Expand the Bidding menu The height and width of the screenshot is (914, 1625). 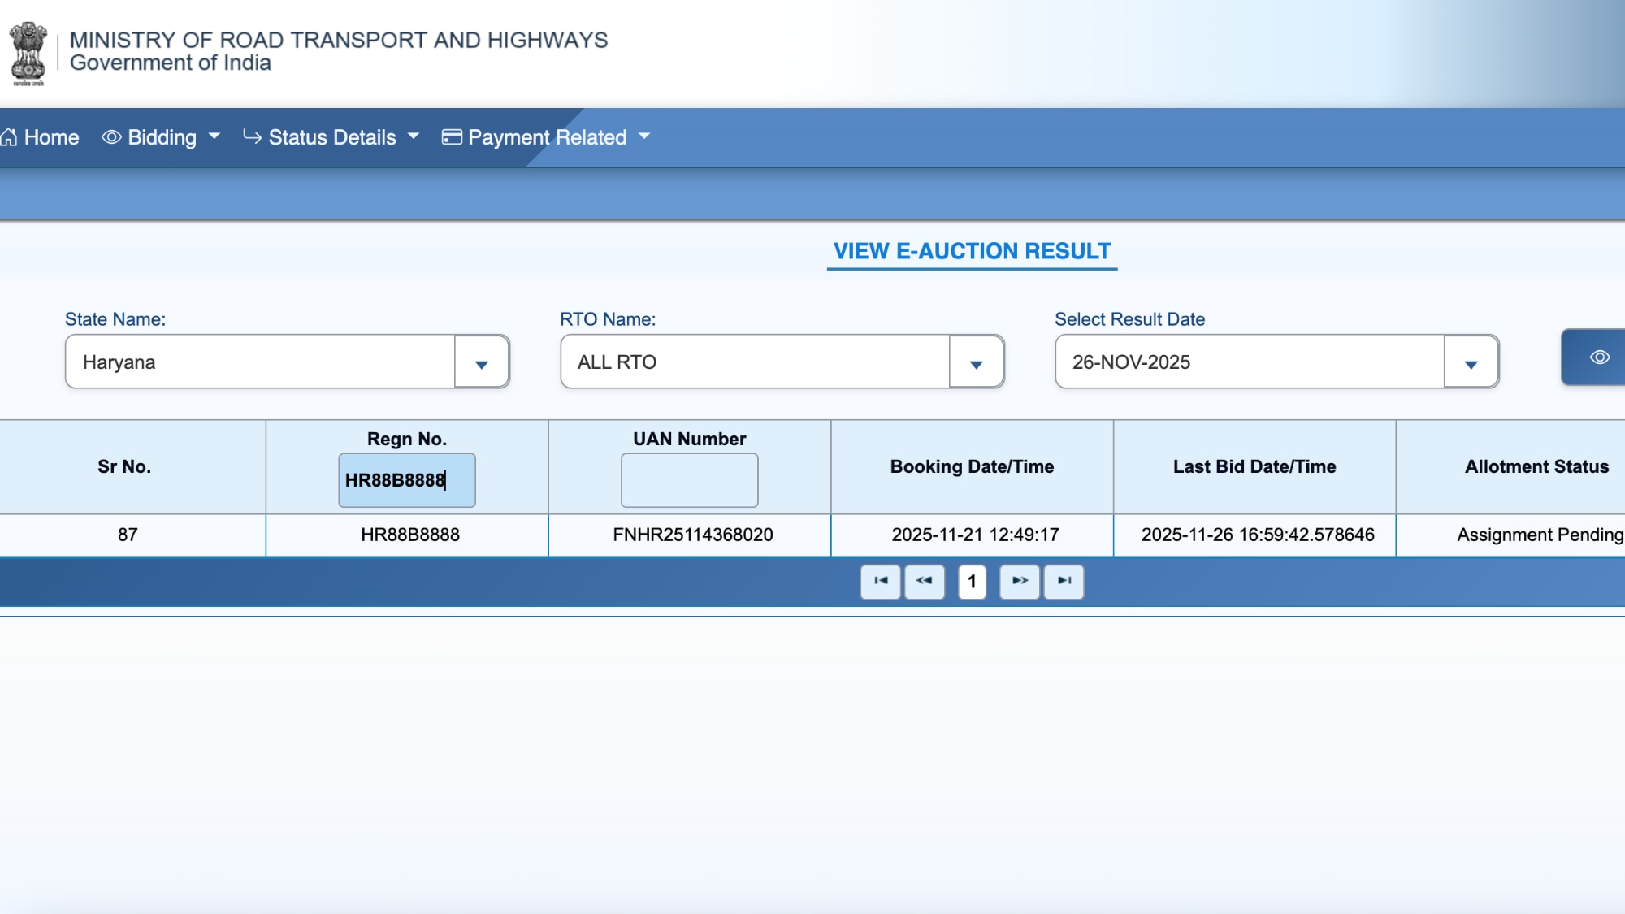click(162, 136)
